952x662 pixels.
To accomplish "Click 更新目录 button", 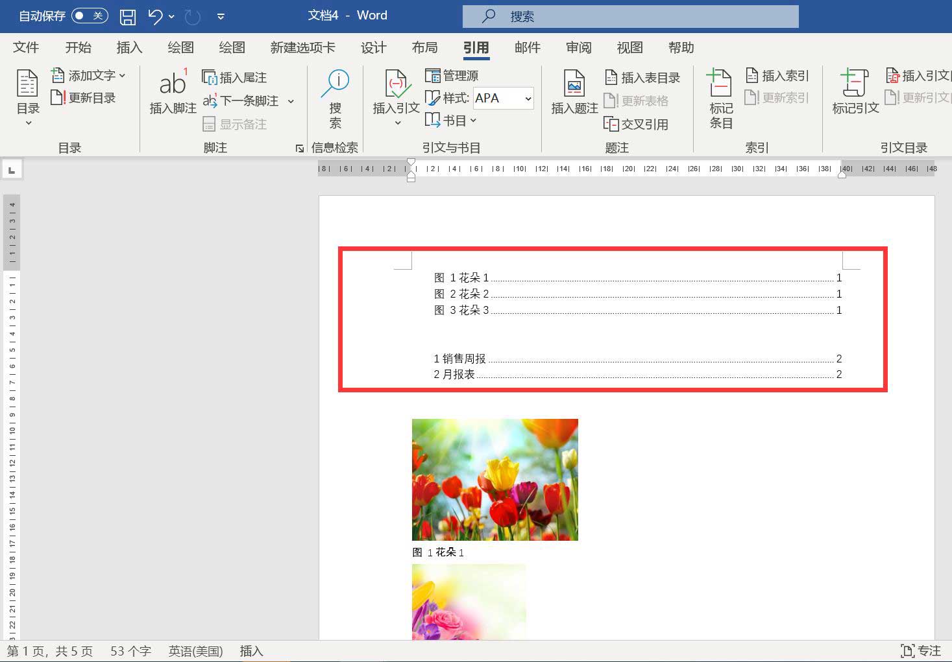I will (83, 98).
